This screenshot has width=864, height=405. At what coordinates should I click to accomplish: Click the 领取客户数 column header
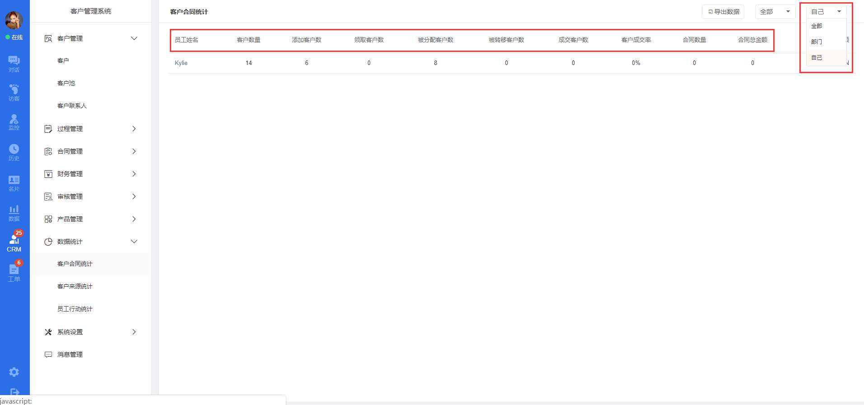click(369, 40)
